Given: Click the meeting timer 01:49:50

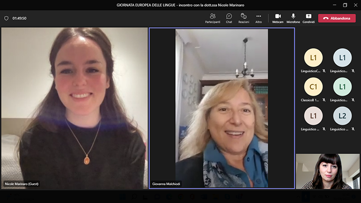Looking at the screenshot, I should [19, 18].
